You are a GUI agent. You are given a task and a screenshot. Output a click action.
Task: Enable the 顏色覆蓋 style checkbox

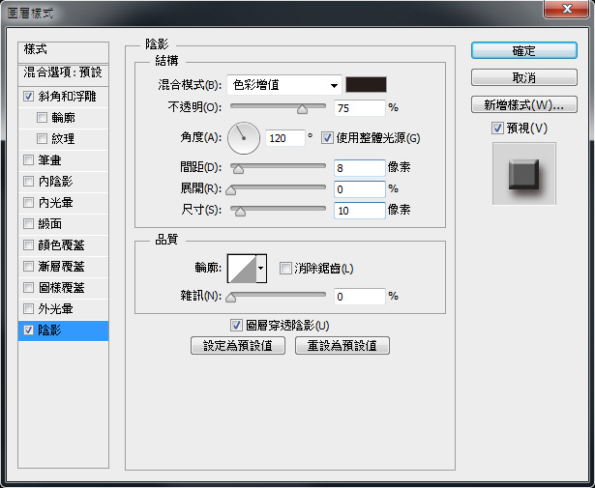(x=28, y=244)
